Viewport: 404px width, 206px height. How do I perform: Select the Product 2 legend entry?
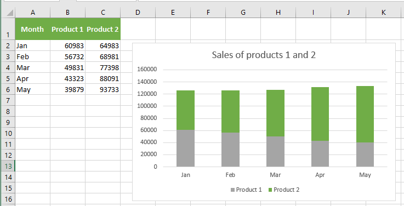coord(284,190)
